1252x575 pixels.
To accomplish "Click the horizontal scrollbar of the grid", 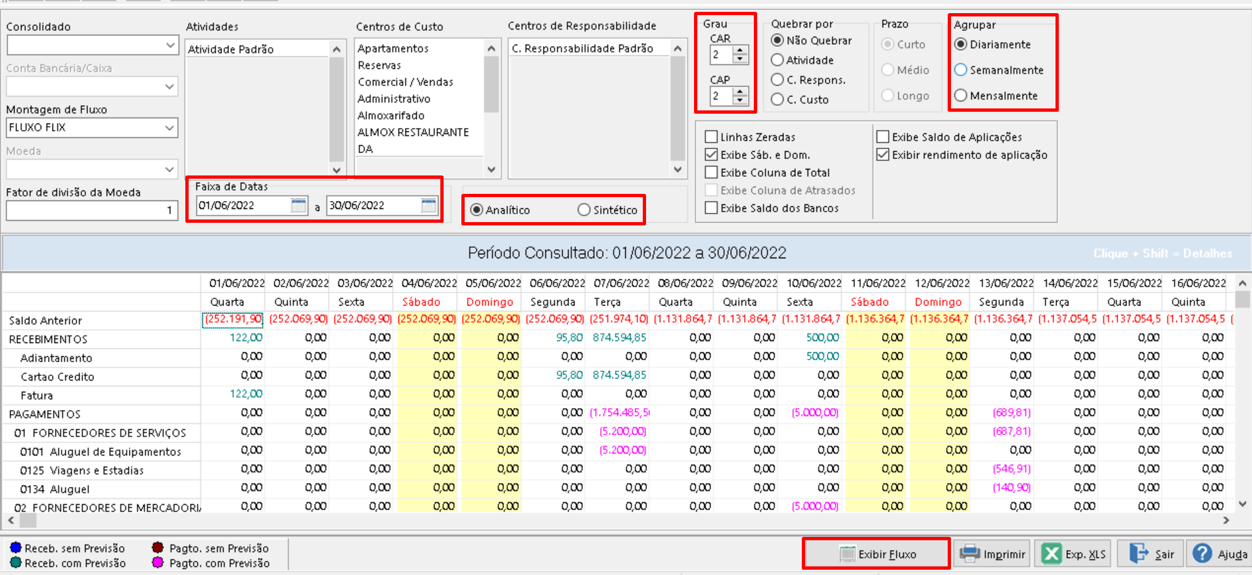I will pyautogui.click(x=618, y=520).
